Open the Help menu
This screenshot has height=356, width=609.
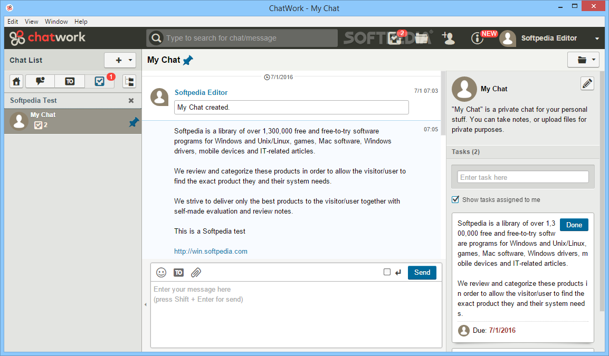(81, 22)
